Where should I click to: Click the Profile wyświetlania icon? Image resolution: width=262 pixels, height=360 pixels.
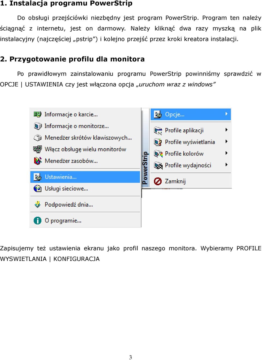point(158,142)
